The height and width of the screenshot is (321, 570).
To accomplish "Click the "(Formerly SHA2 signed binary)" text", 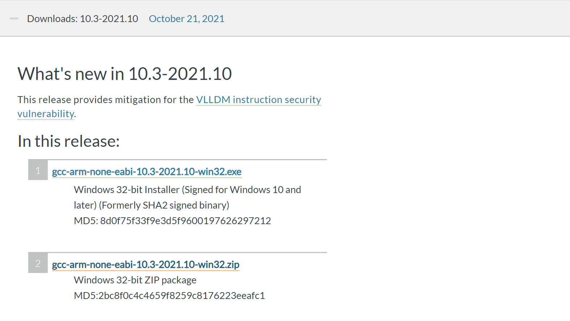I will pyautogui.click(x=164, y=205).
